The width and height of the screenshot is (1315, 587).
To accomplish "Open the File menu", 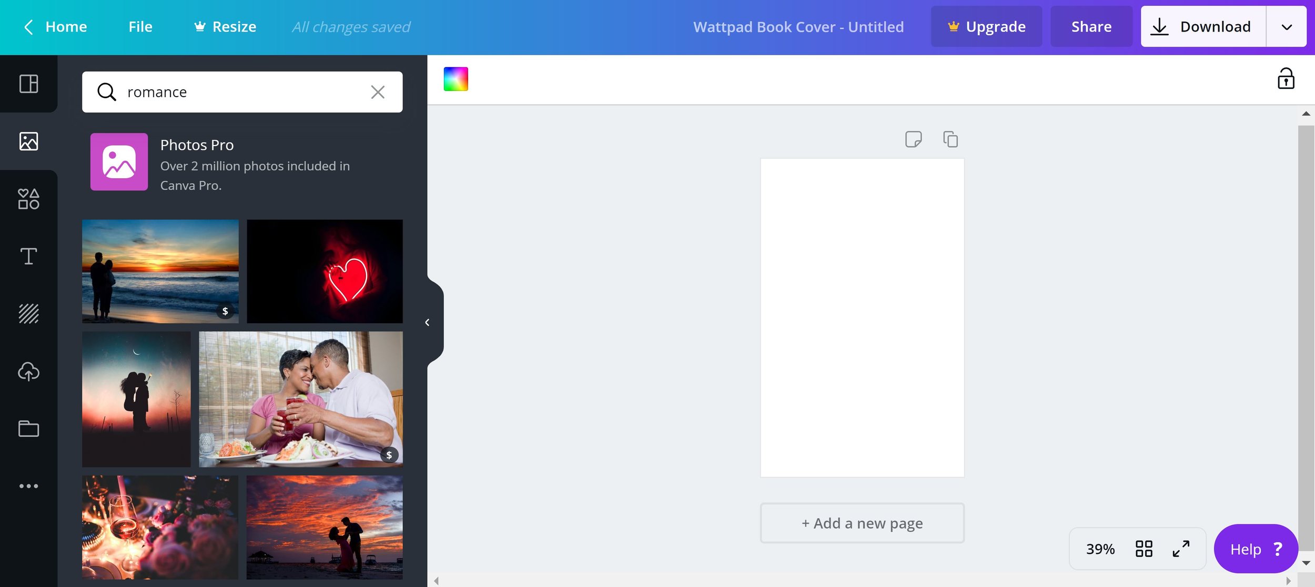I will pos(140,27).
